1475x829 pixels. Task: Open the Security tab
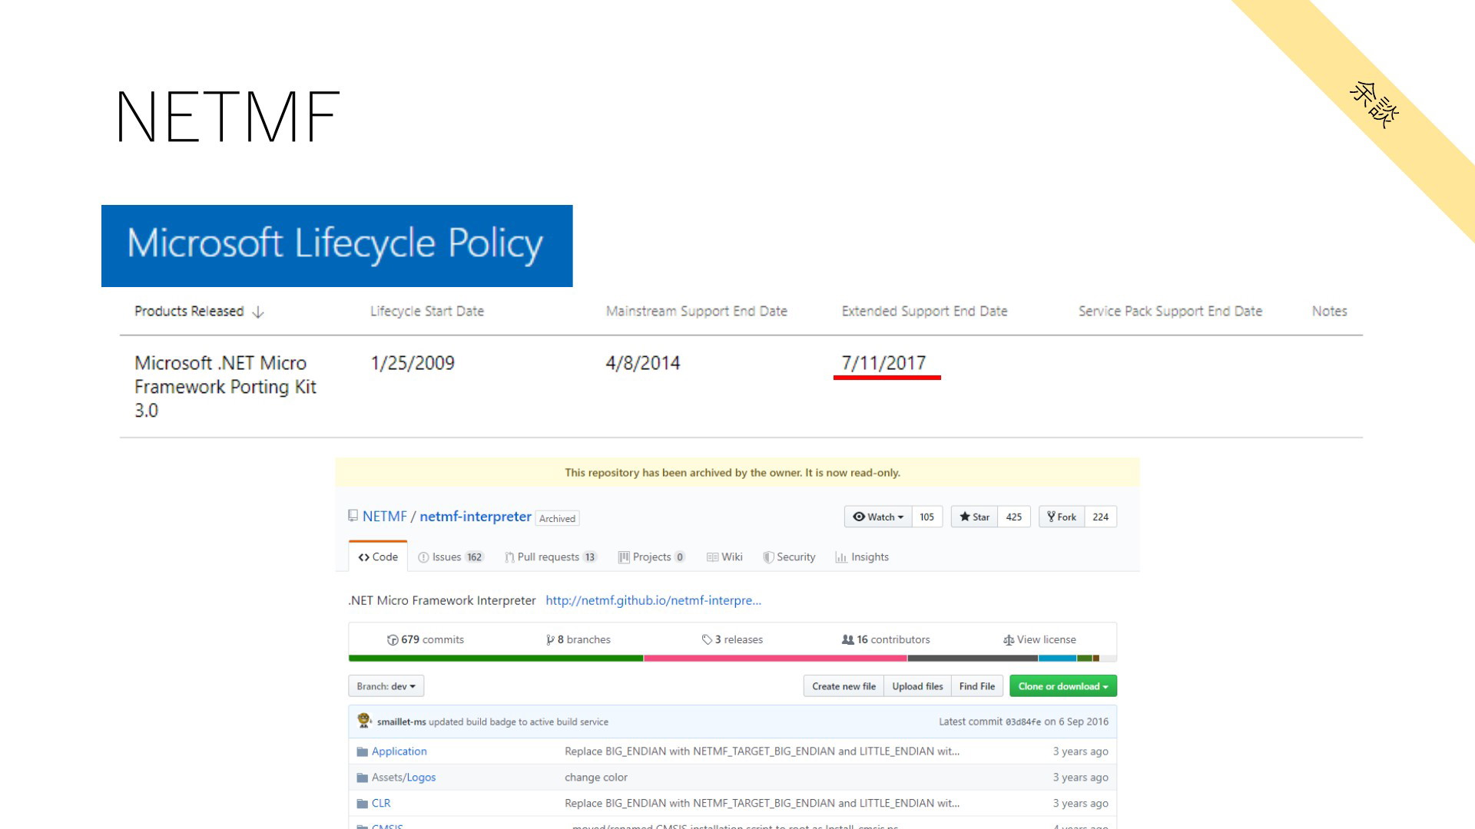[x=789, y=557]
